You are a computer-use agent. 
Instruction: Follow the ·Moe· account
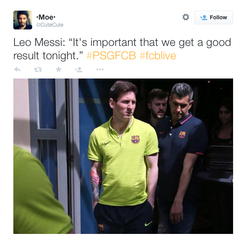[213, 17]
